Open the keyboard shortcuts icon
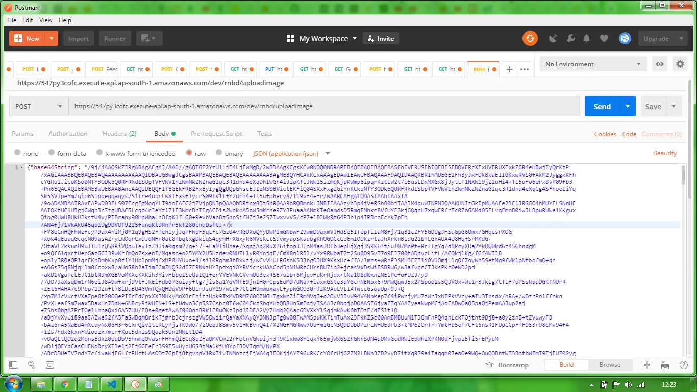This screenshot has width=697, height=392. tap(665, 365)
